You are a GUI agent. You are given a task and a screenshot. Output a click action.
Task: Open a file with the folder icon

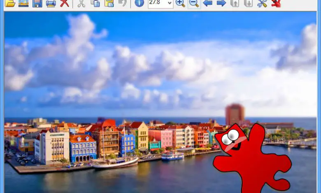click(x=10, y=3)
